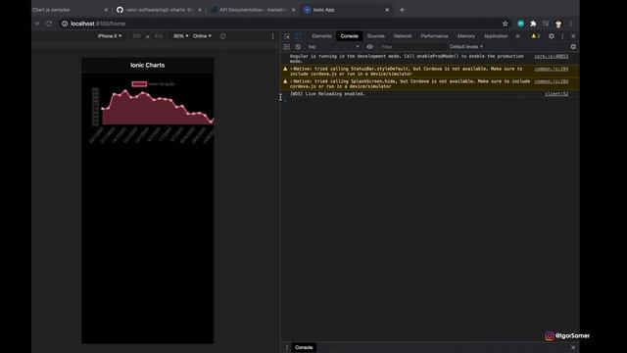The image size is (627, 353).
Task: Close the bottom drawer
Action: coord(573,347)
